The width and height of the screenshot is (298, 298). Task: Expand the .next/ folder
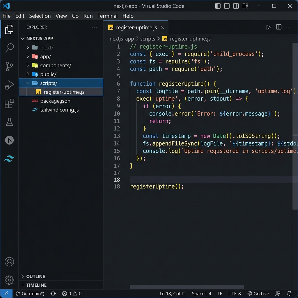(28, 47)
